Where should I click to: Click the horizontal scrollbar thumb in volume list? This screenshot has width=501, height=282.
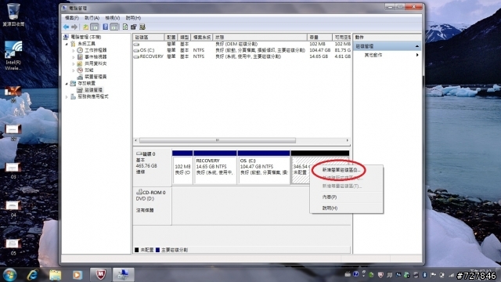point(218,140)
